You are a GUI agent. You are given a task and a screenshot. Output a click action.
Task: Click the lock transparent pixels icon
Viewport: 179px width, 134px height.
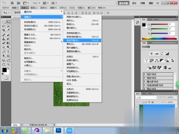click(143, 102)
